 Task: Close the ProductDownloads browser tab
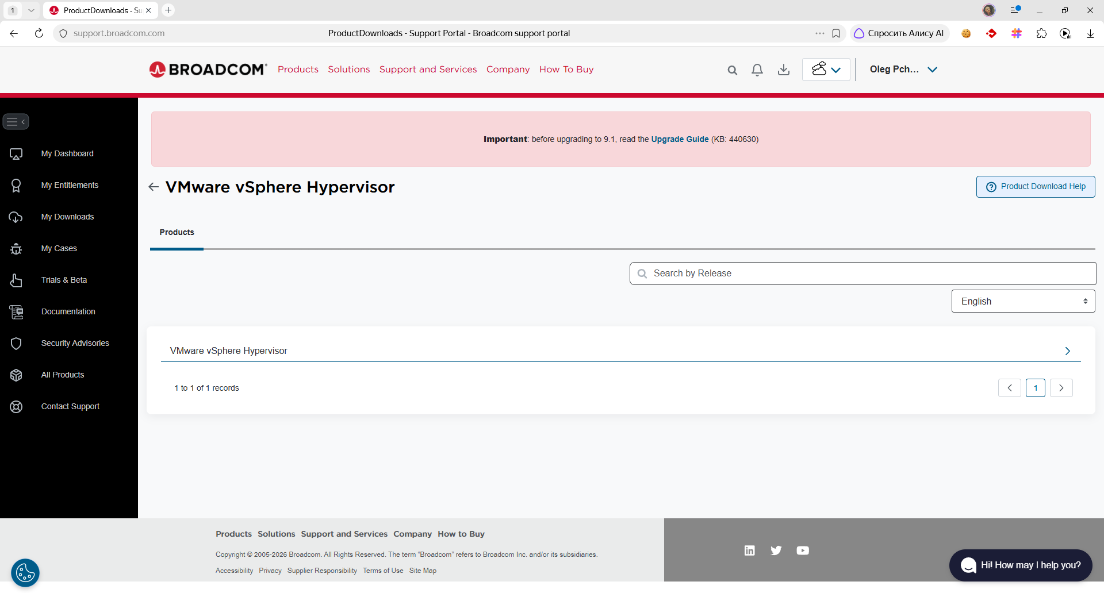[148, 10]
